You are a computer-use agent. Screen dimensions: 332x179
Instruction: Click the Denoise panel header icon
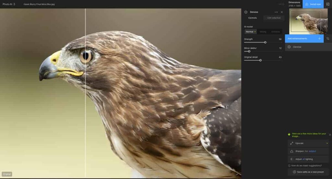pos(246,12)
